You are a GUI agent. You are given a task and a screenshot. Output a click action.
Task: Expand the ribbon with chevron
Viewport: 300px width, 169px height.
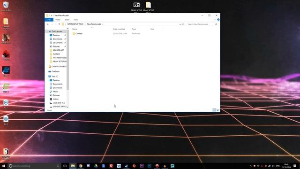click(x=215, y=20)
